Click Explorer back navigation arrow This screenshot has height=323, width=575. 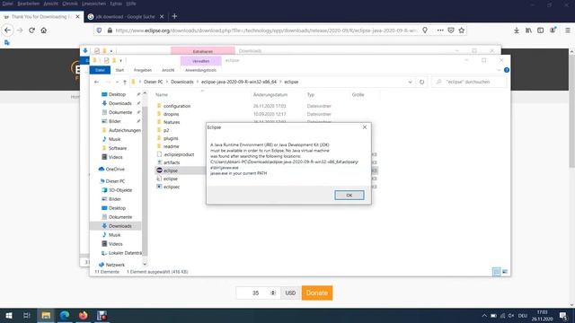96,82
